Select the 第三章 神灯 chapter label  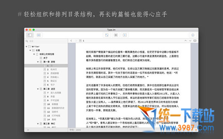(x=49, y=124)
